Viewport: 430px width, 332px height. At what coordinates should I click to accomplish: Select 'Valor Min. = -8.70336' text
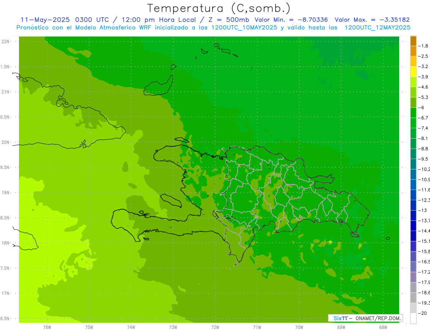291,20
